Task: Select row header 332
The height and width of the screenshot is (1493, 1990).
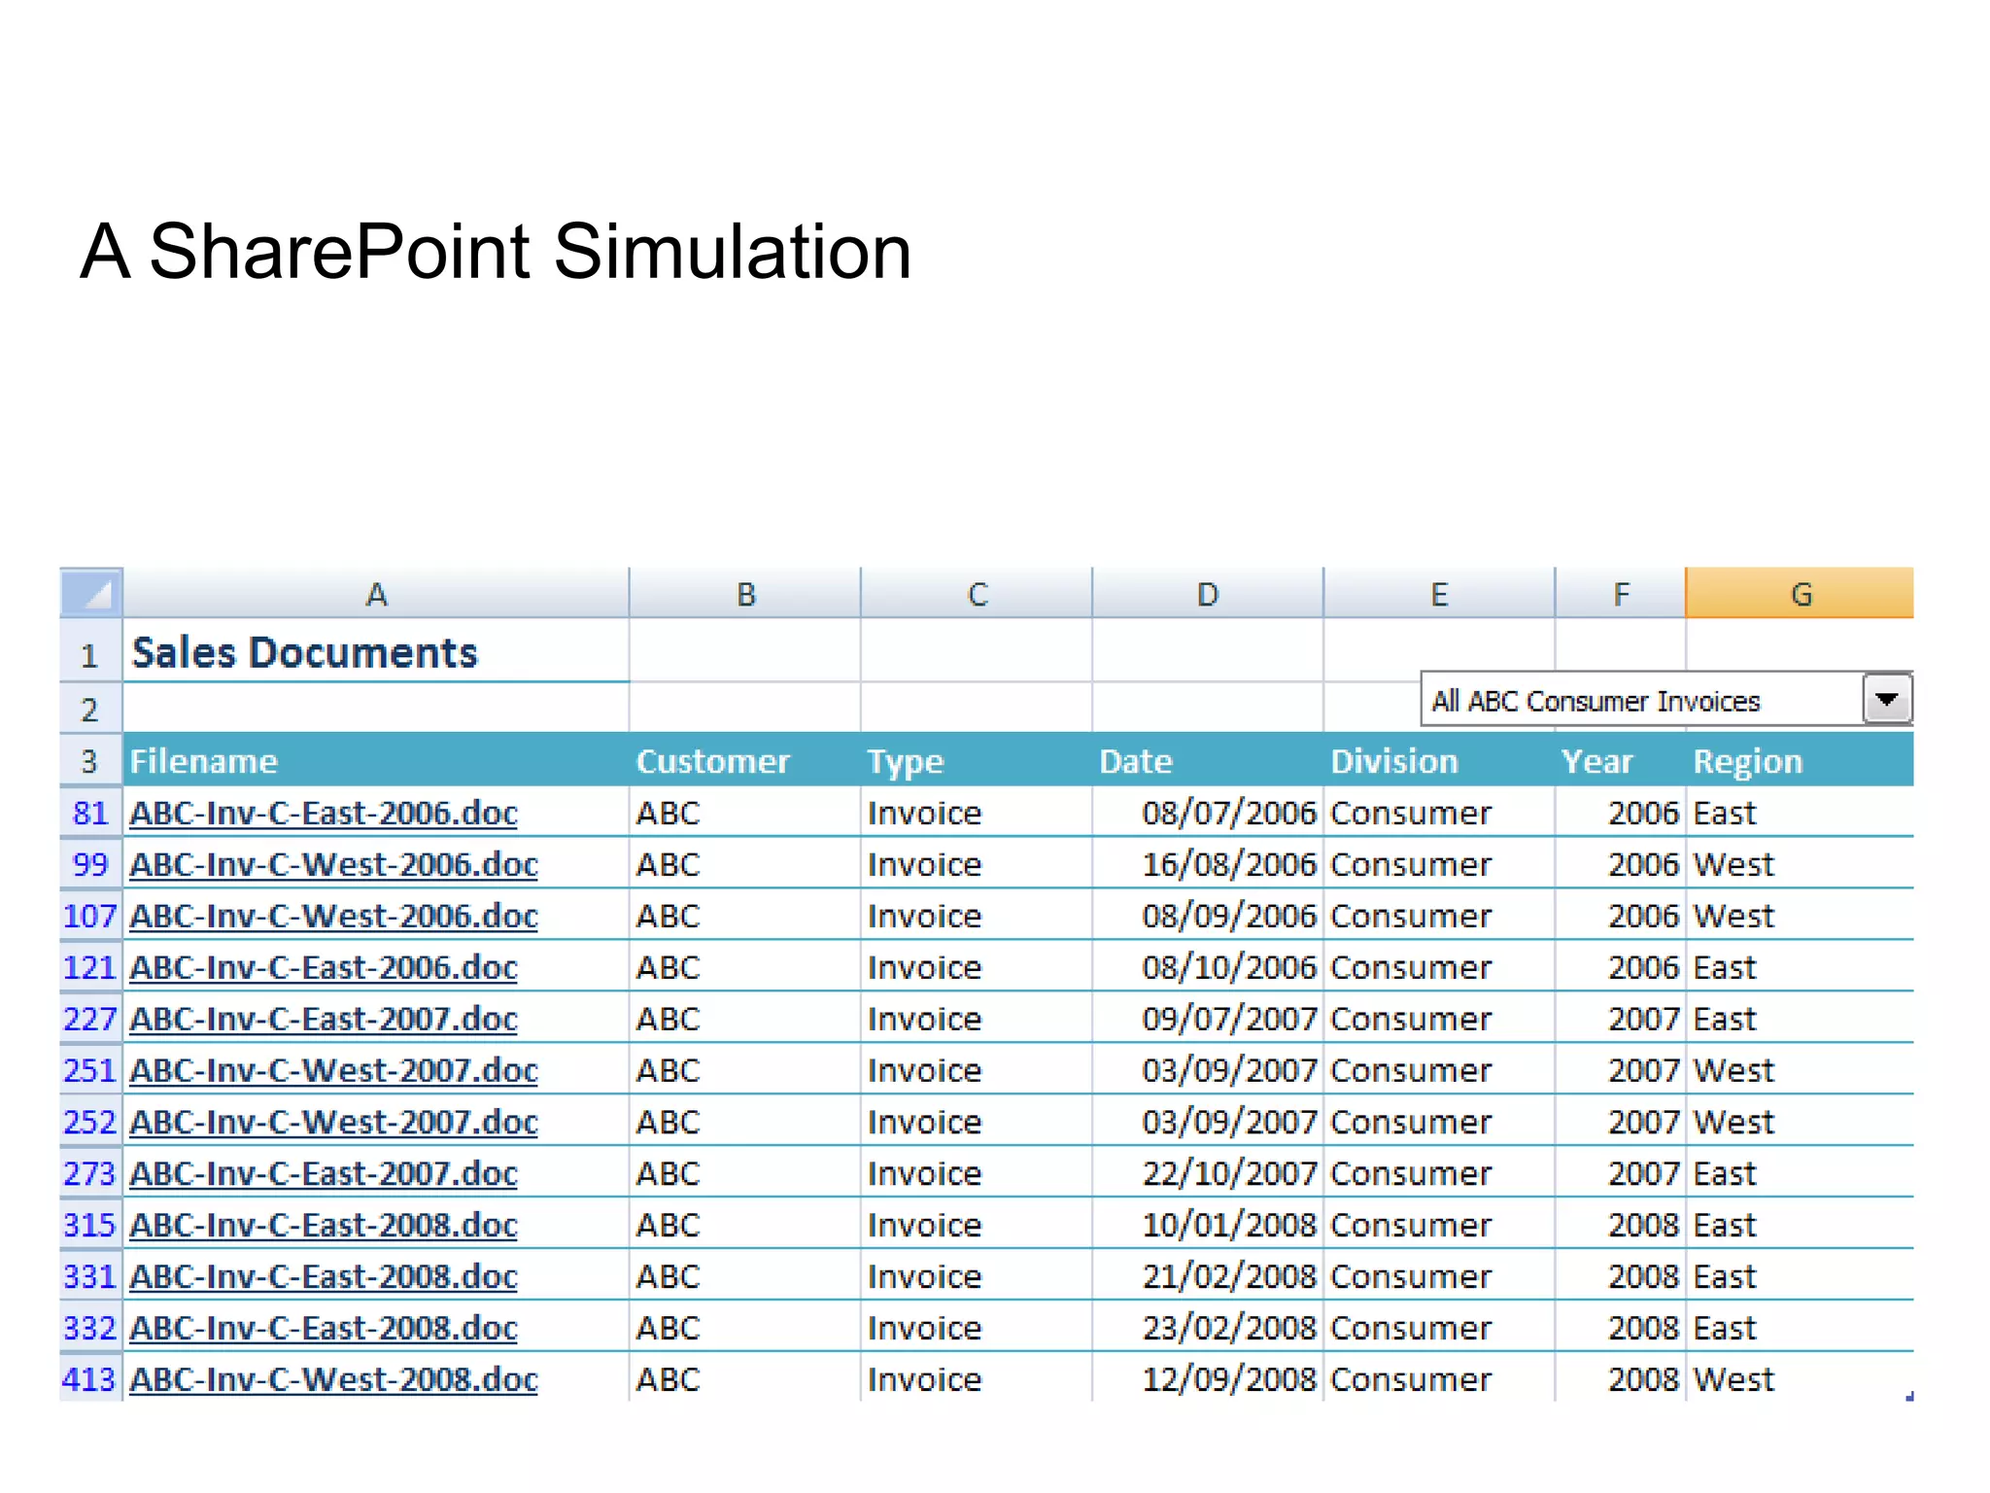Action: [91, 1328]
